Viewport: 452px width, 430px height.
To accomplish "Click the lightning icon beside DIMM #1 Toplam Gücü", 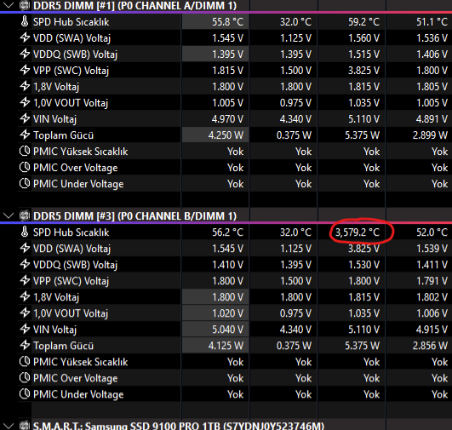I will pyautogui.click(x=25, y=135).
